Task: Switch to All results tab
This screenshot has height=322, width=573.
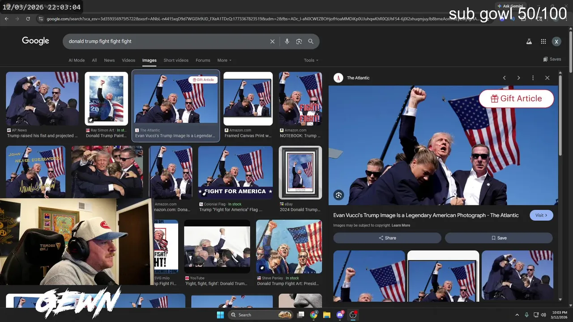Action: click(x=94, y=60)
